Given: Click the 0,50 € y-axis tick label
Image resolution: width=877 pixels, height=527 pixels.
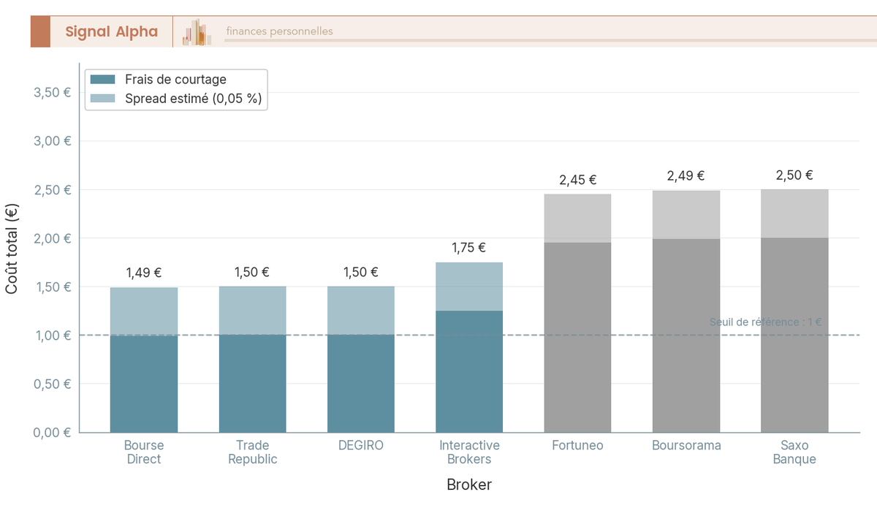Looking at the screenshot, I should (x=53, y=384).
